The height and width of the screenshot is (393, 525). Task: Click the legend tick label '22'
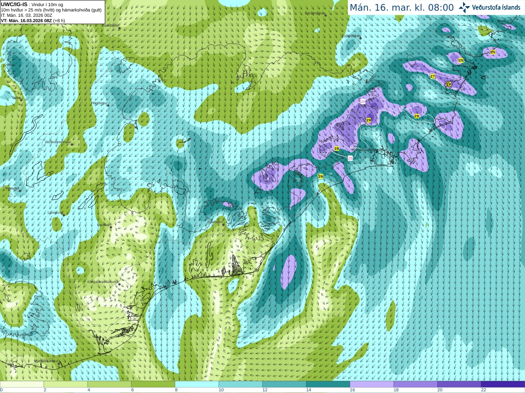[x=484, y=390]
